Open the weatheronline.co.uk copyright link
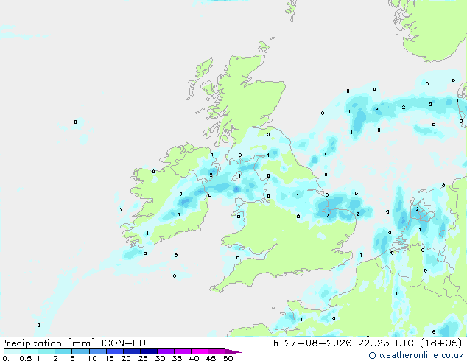Image resolution: width=467 pixels, height=361 pixels. (415, 355)
